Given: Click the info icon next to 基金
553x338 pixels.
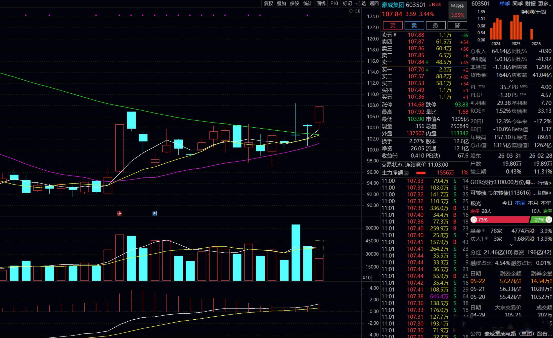Looking at the screenshot, I should [x=483, y=230].
